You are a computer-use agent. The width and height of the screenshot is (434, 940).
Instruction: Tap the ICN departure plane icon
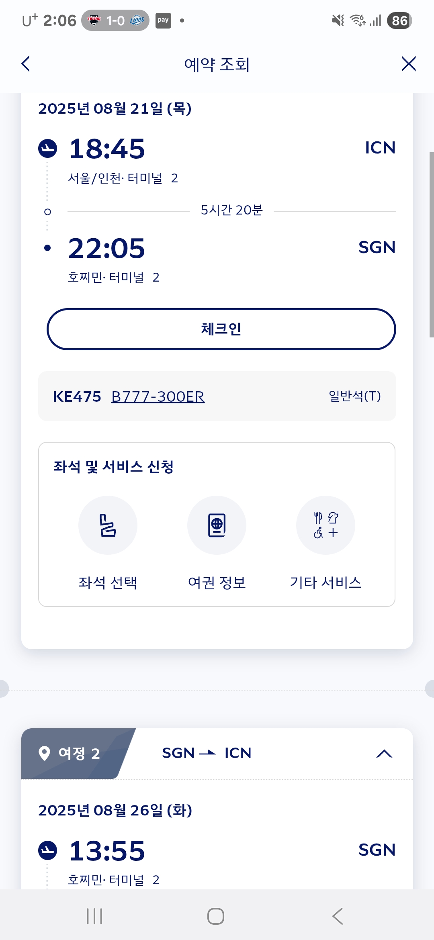(x=47, y=149)
